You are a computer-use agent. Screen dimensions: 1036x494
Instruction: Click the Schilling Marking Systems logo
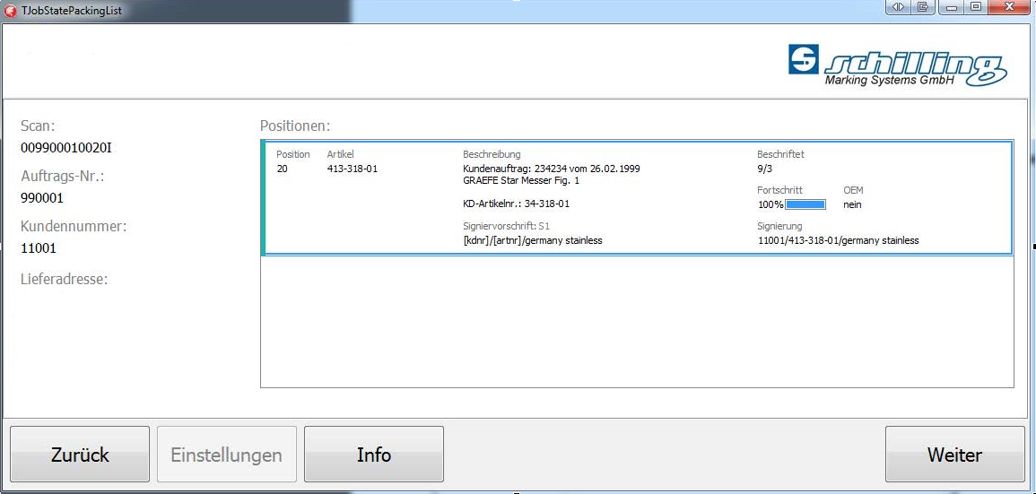coord(898,65)
